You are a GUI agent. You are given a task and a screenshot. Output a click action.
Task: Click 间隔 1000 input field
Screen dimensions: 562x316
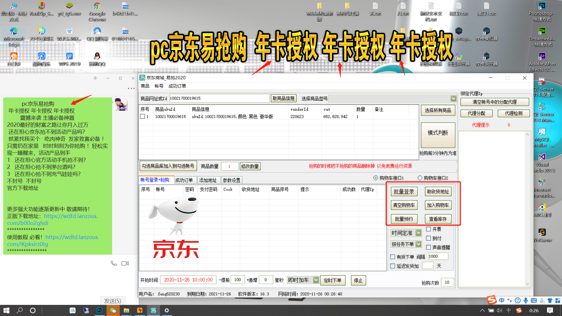[x=438, y=256]
